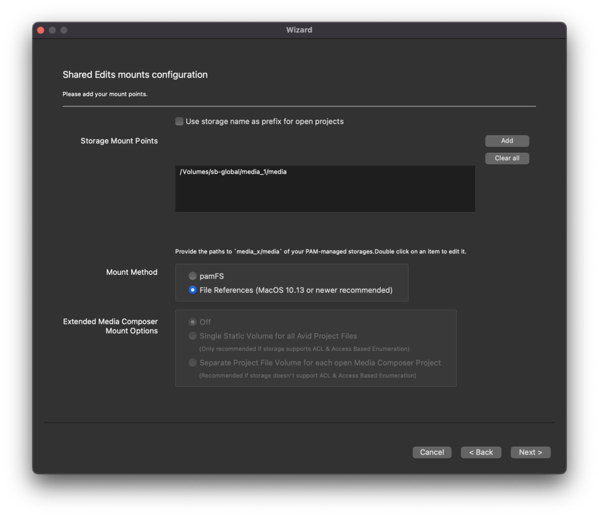Click the 'Storage Mount Points' label
The width and height of the screenshot is (599, 517).
119,141
